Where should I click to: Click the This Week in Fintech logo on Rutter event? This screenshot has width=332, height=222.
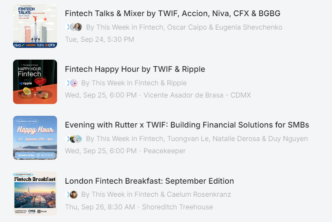tap(68, 139)
